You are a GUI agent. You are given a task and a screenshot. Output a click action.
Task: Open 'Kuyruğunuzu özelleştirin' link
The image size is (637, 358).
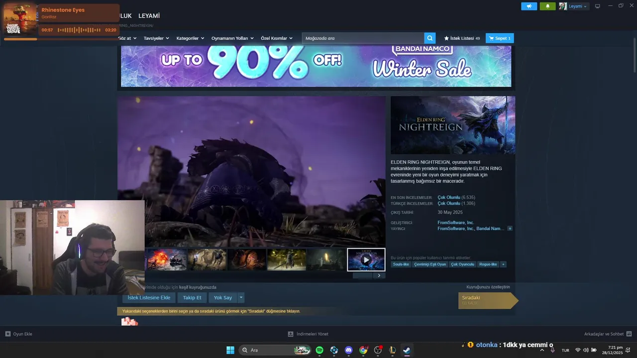(488, 287)
